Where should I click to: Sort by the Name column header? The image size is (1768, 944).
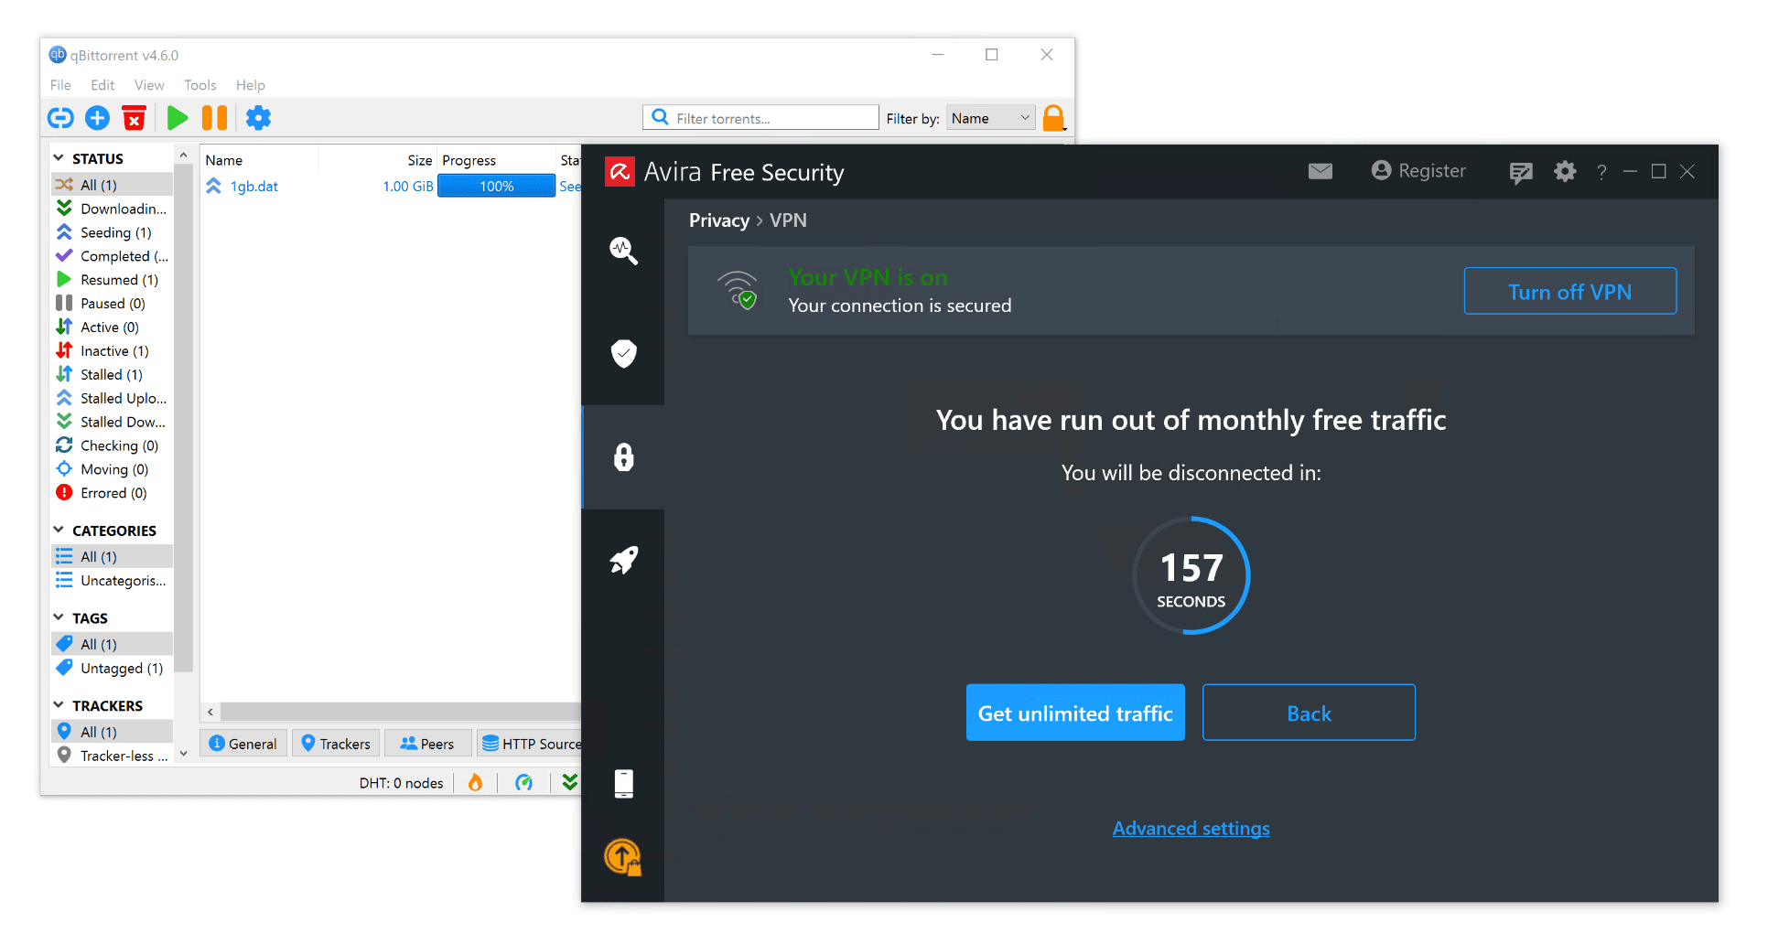260,160
